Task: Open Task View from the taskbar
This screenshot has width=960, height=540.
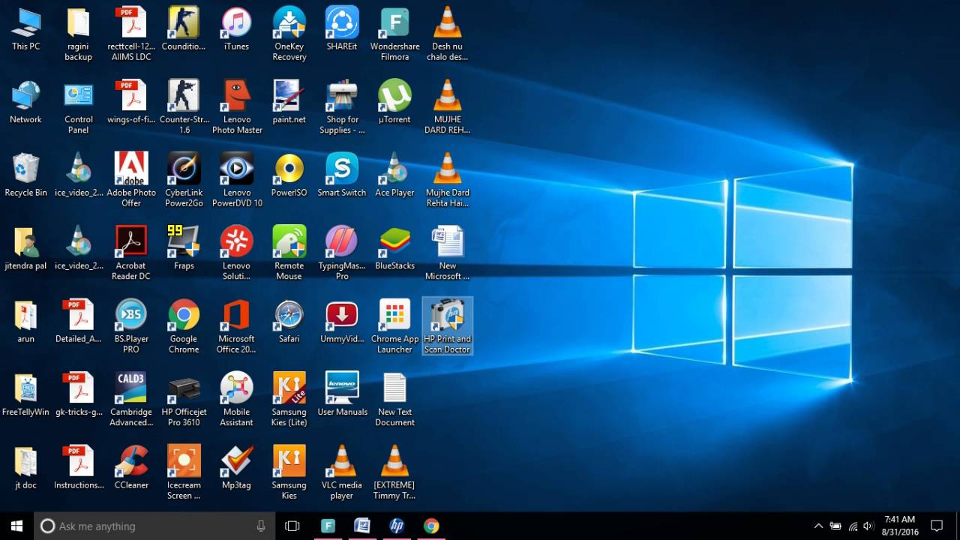Action: point(292,526)
